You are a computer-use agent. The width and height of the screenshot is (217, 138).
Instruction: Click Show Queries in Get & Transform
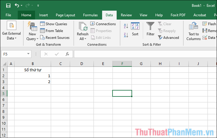(x=53, y=24)
